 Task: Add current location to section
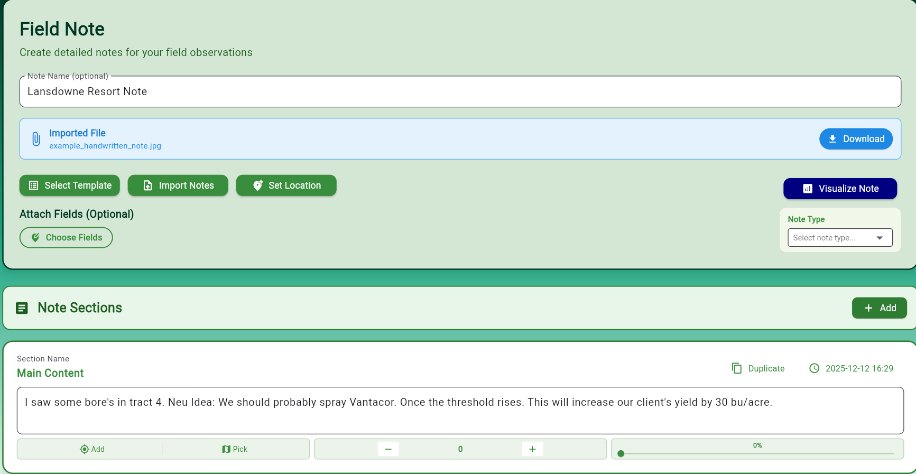(92, 449)
